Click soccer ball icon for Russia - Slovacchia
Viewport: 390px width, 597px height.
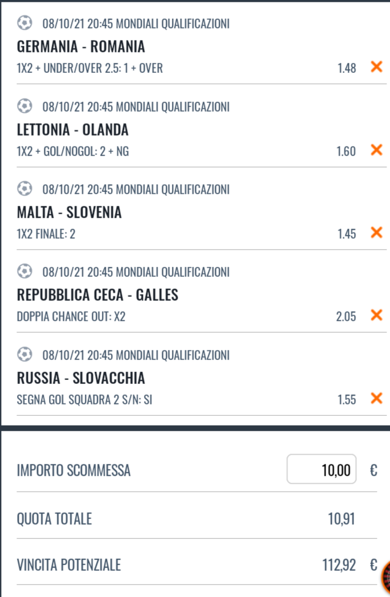24,354
